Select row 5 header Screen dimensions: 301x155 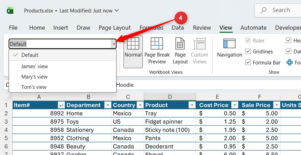[6, 138]
